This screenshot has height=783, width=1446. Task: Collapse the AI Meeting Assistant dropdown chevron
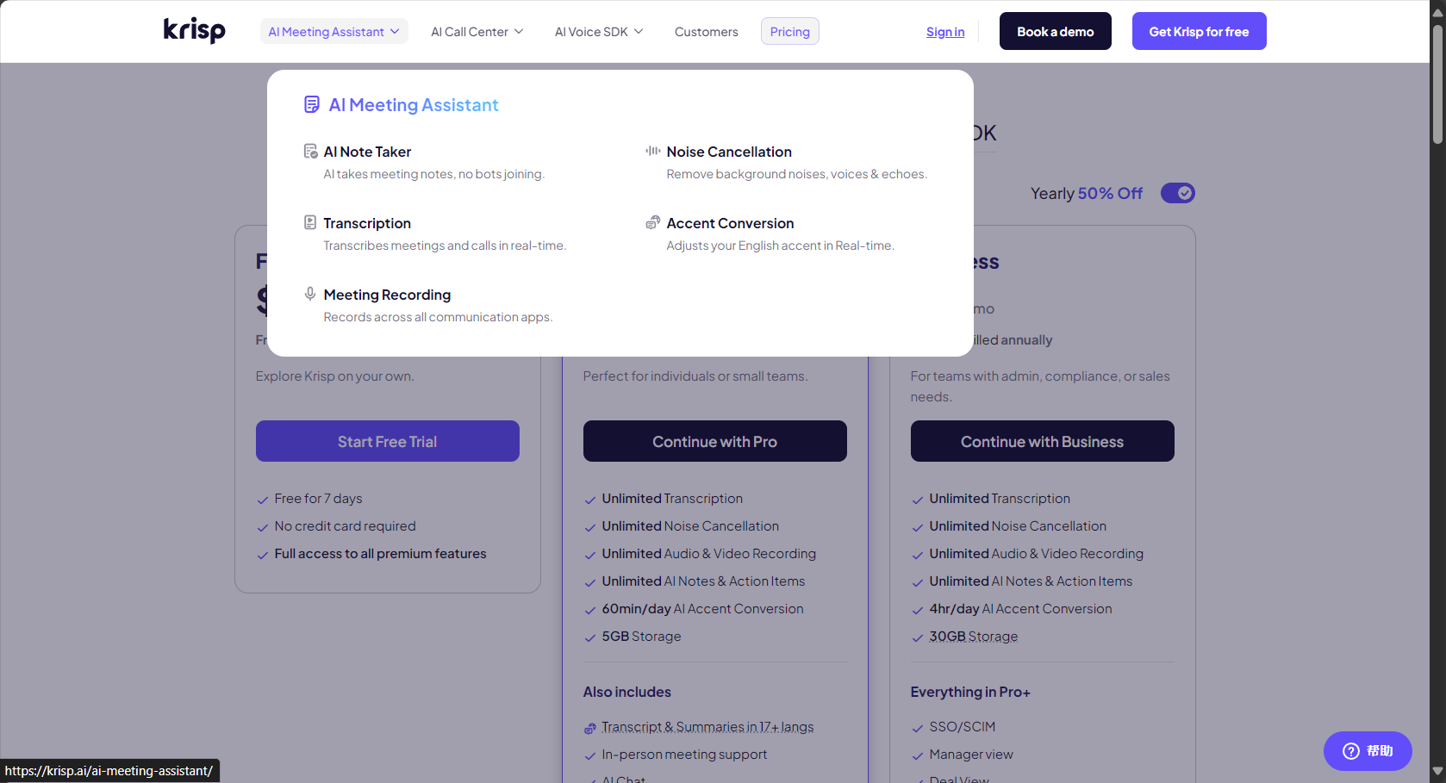point(395,32)
